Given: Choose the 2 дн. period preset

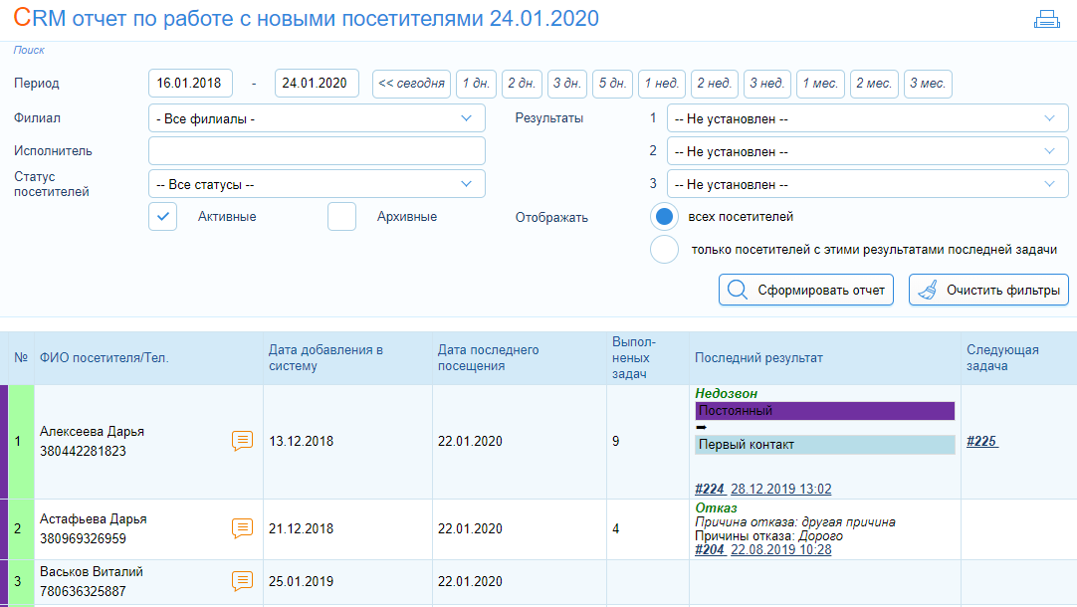Looking at the screenshot, I should [x=522, y=84].
